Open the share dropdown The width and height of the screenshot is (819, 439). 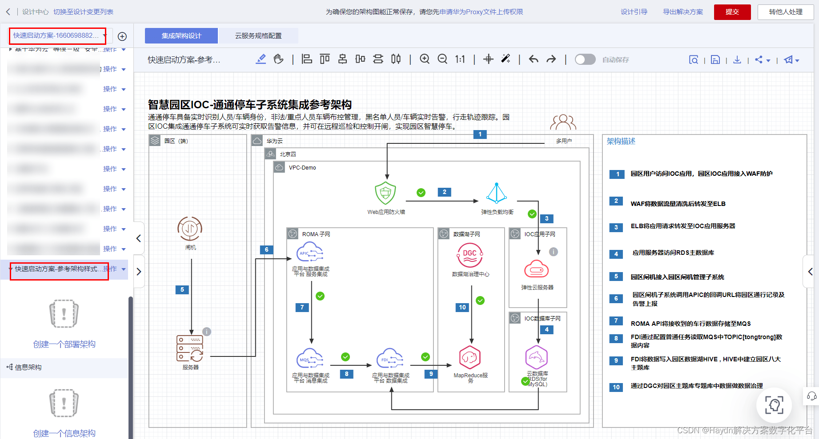(763, 59)
